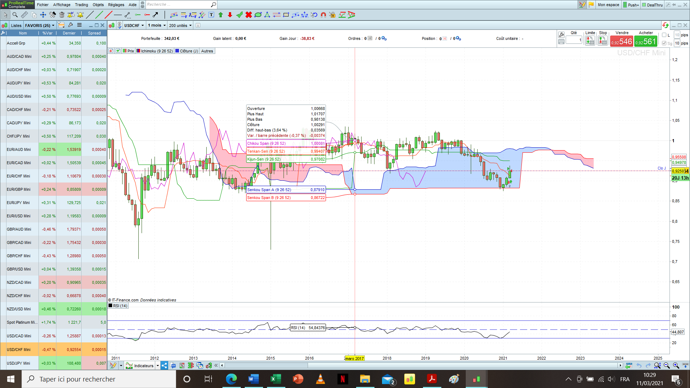Image resolution: width=690 pixels, height=388 pixels.
Task: Click the green up-arrow chart panel button
Action: (x=118, y=51)
